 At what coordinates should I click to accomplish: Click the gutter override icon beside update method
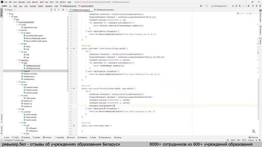click(74, 126)
